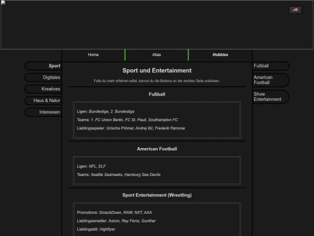314x236 pixels.
Task: Switch language with the flag button
Action: [x=295, y=10]
